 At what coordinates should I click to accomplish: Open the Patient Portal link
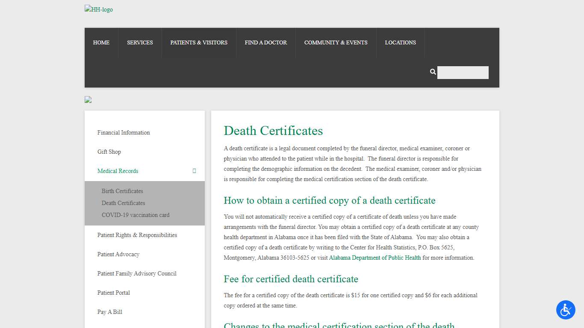(113, 293)
